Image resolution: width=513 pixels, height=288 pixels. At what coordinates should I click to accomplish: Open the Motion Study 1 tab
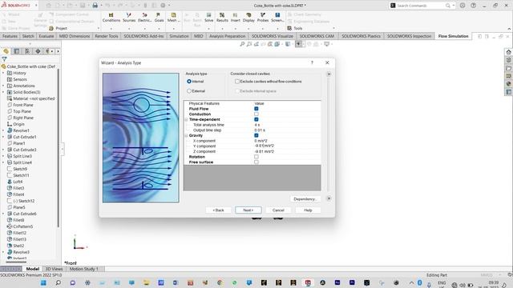coord(83,269)
